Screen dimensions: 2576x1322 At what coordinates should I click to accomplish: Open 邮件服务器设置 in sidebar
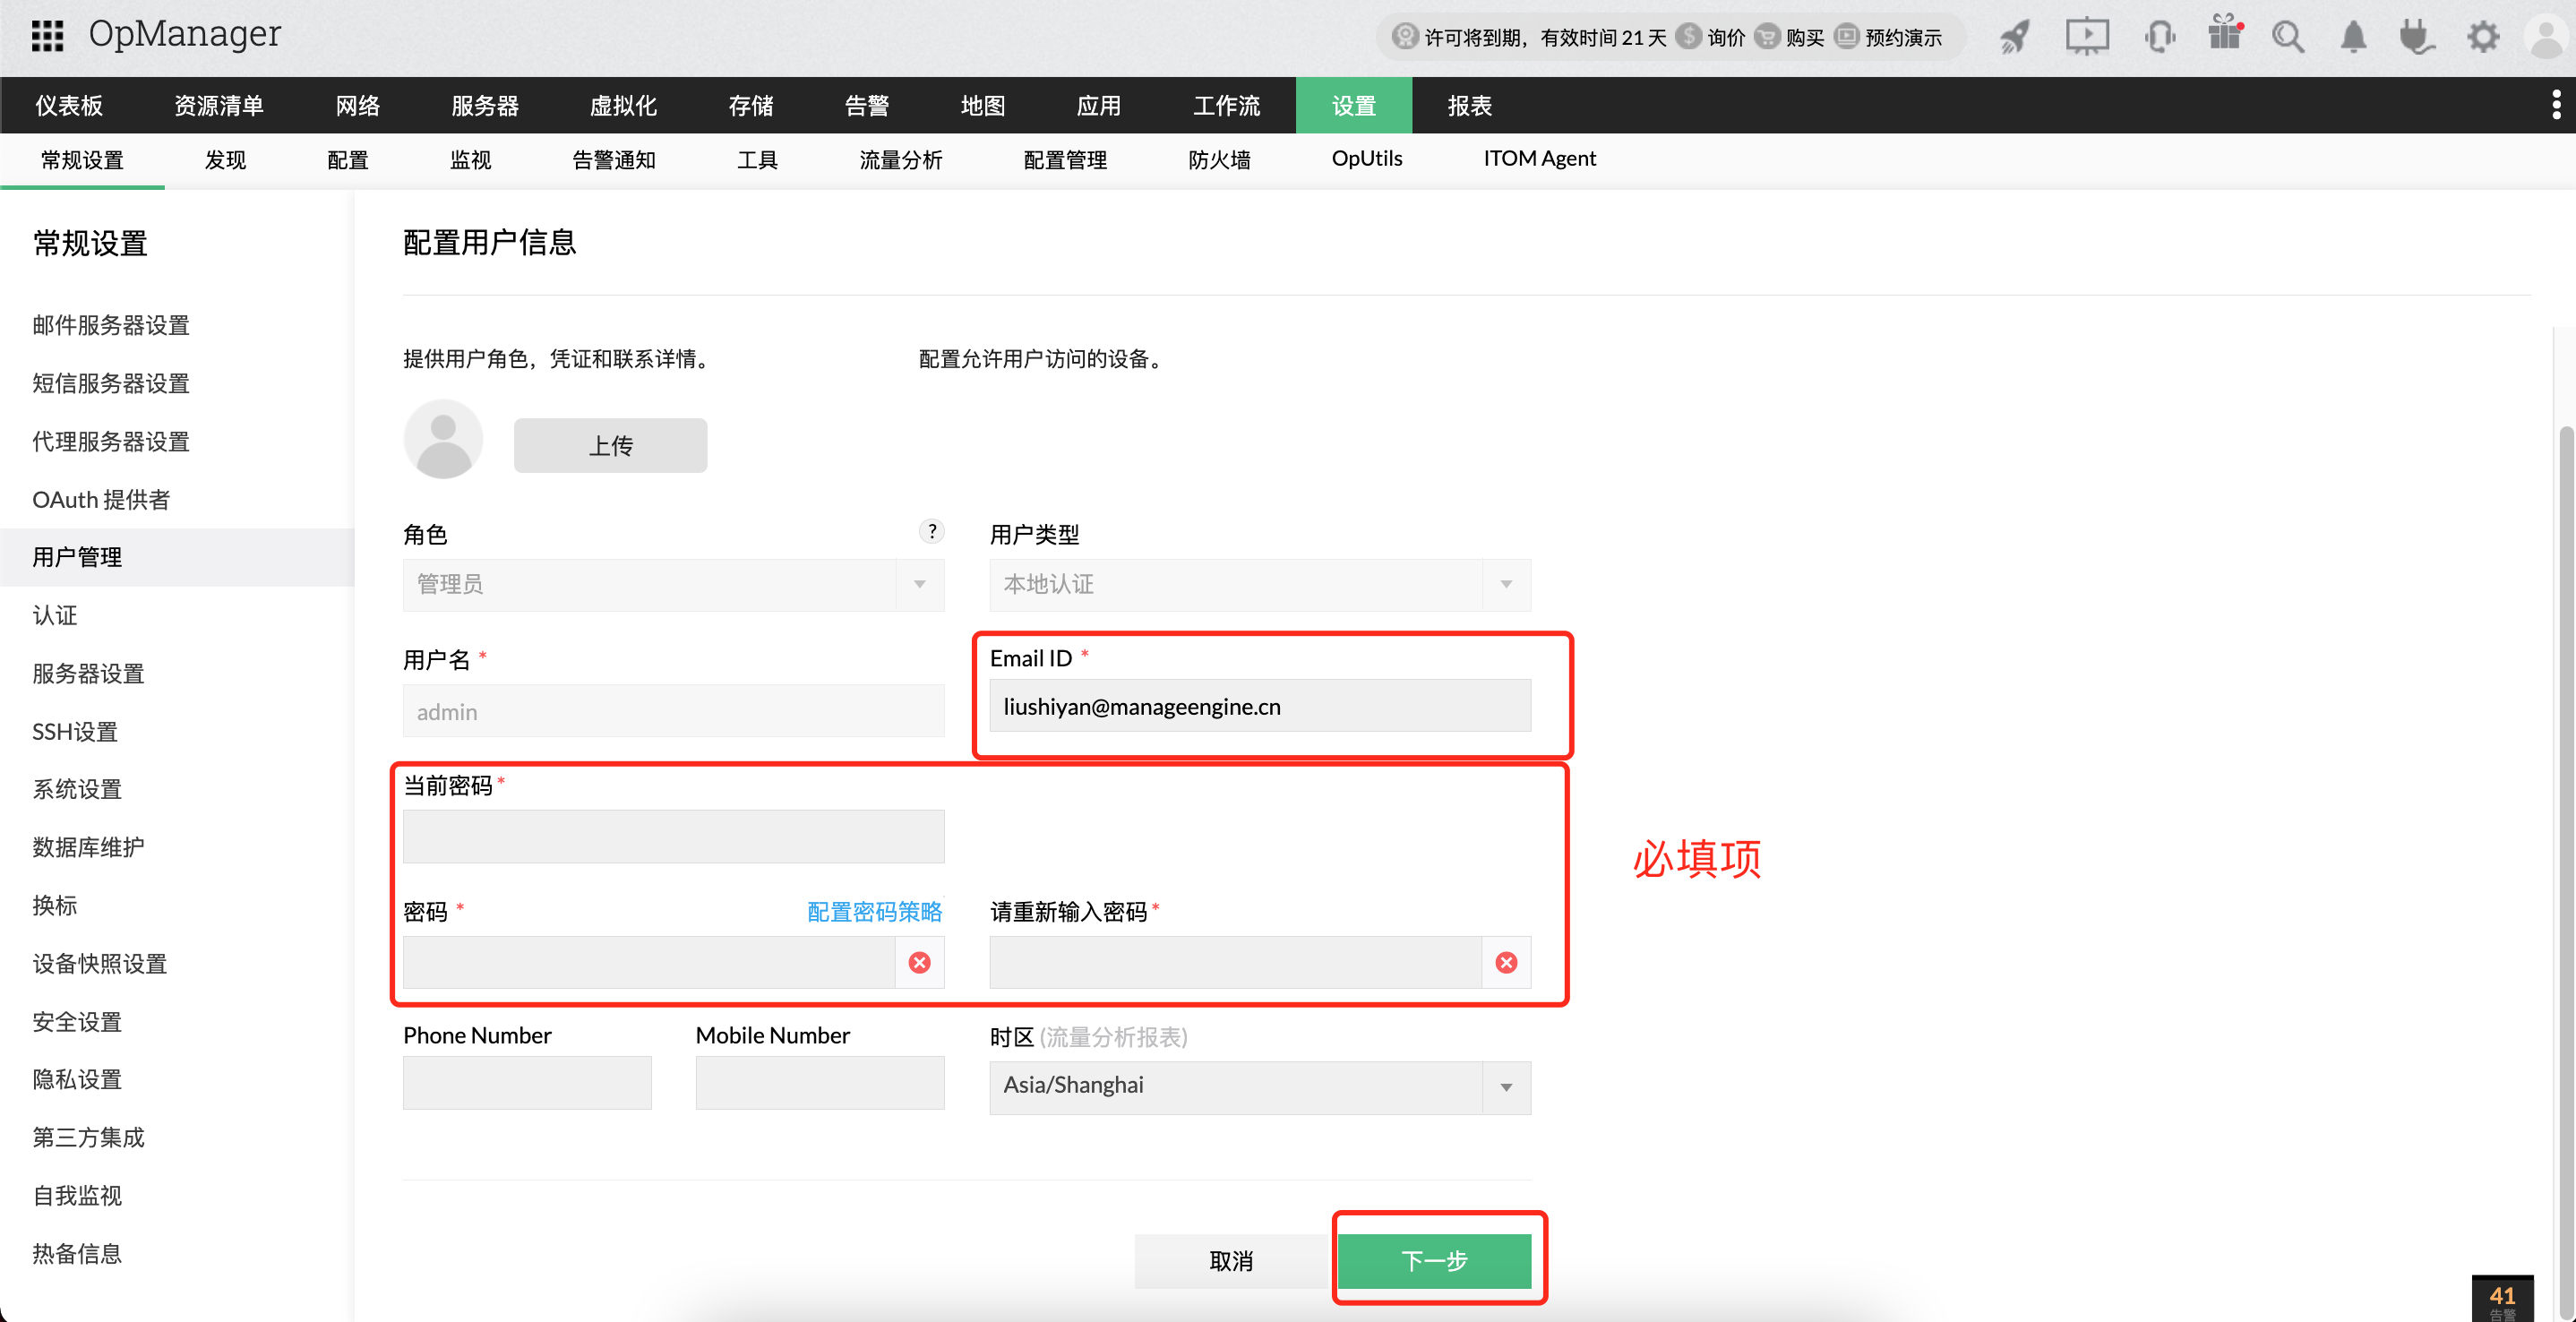(x=111, y=325)
